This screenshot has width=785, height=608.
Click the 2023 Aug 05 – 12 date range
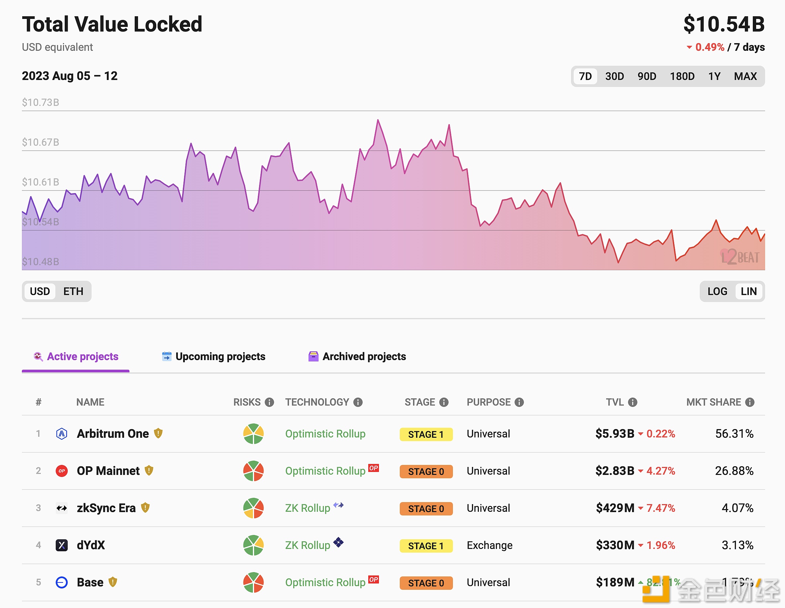tap(70, 76)
